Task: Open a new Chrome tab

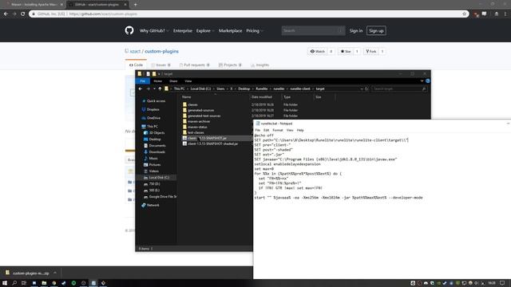Action: (x=135, y=5)
